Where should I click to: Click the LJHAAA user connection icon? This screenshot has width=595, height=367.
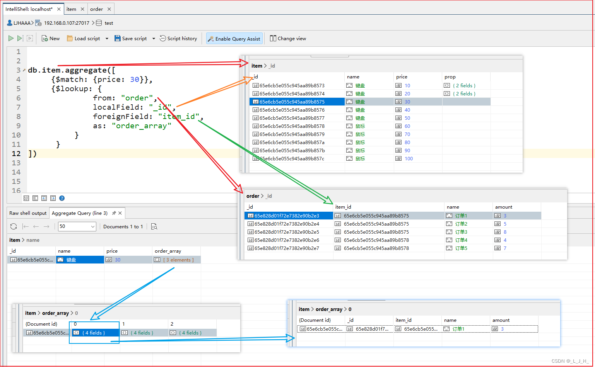(9, 23)
